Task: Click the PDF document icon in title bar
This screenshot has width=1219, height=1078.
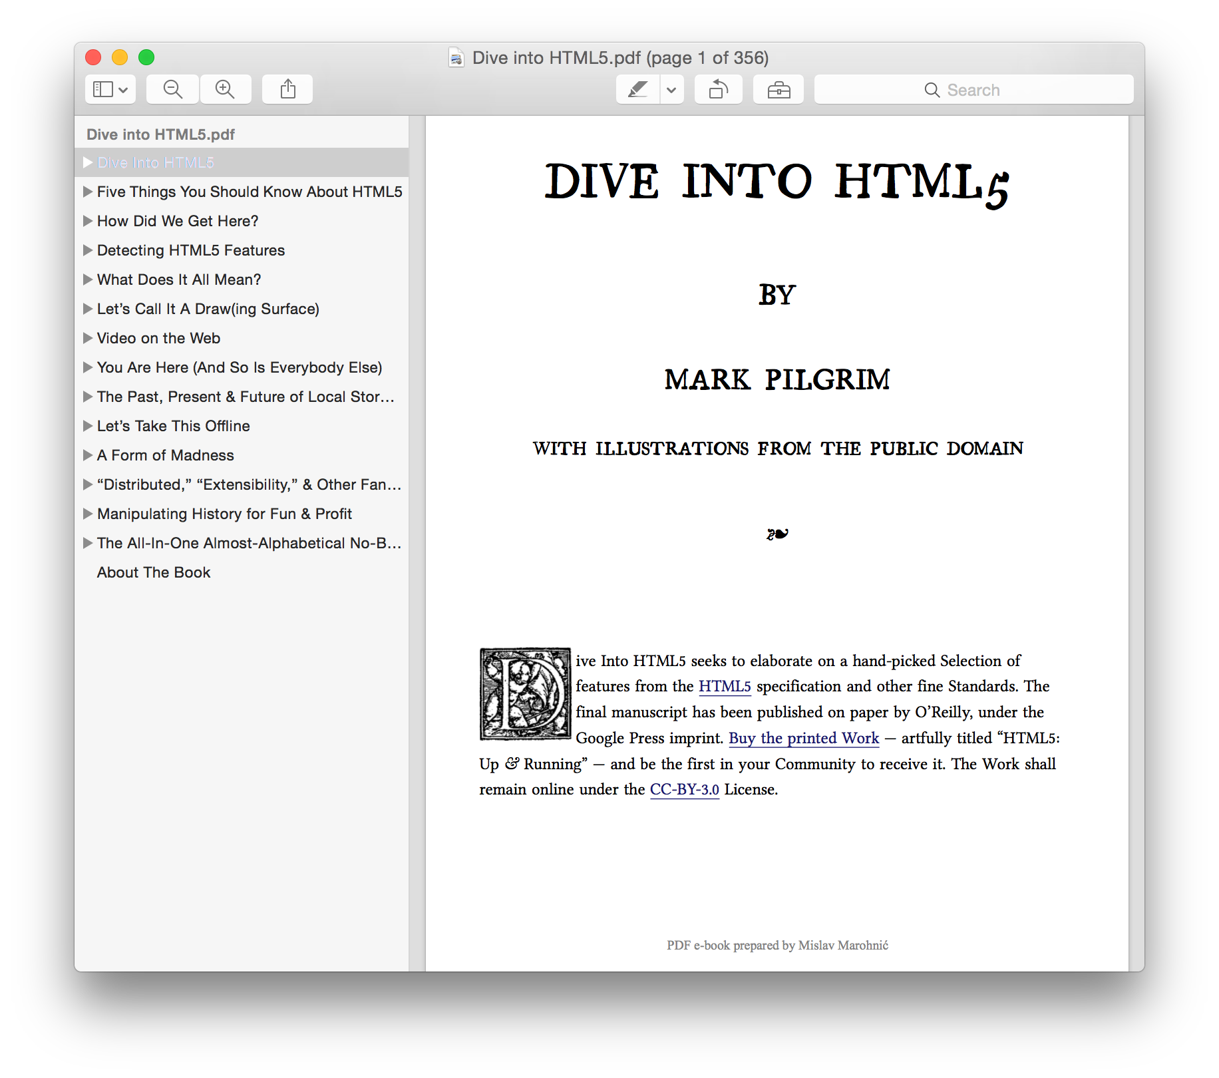Action: 456,58
